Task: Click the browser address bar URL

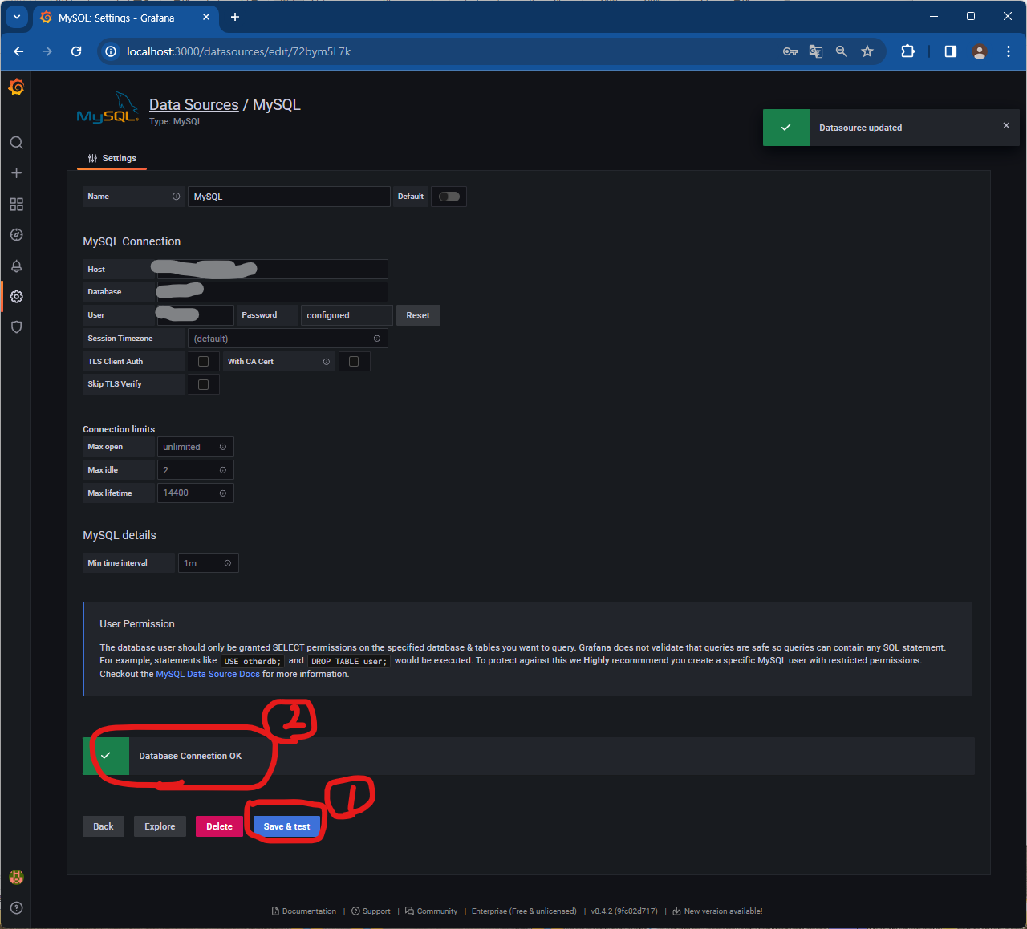Action: 239,51
